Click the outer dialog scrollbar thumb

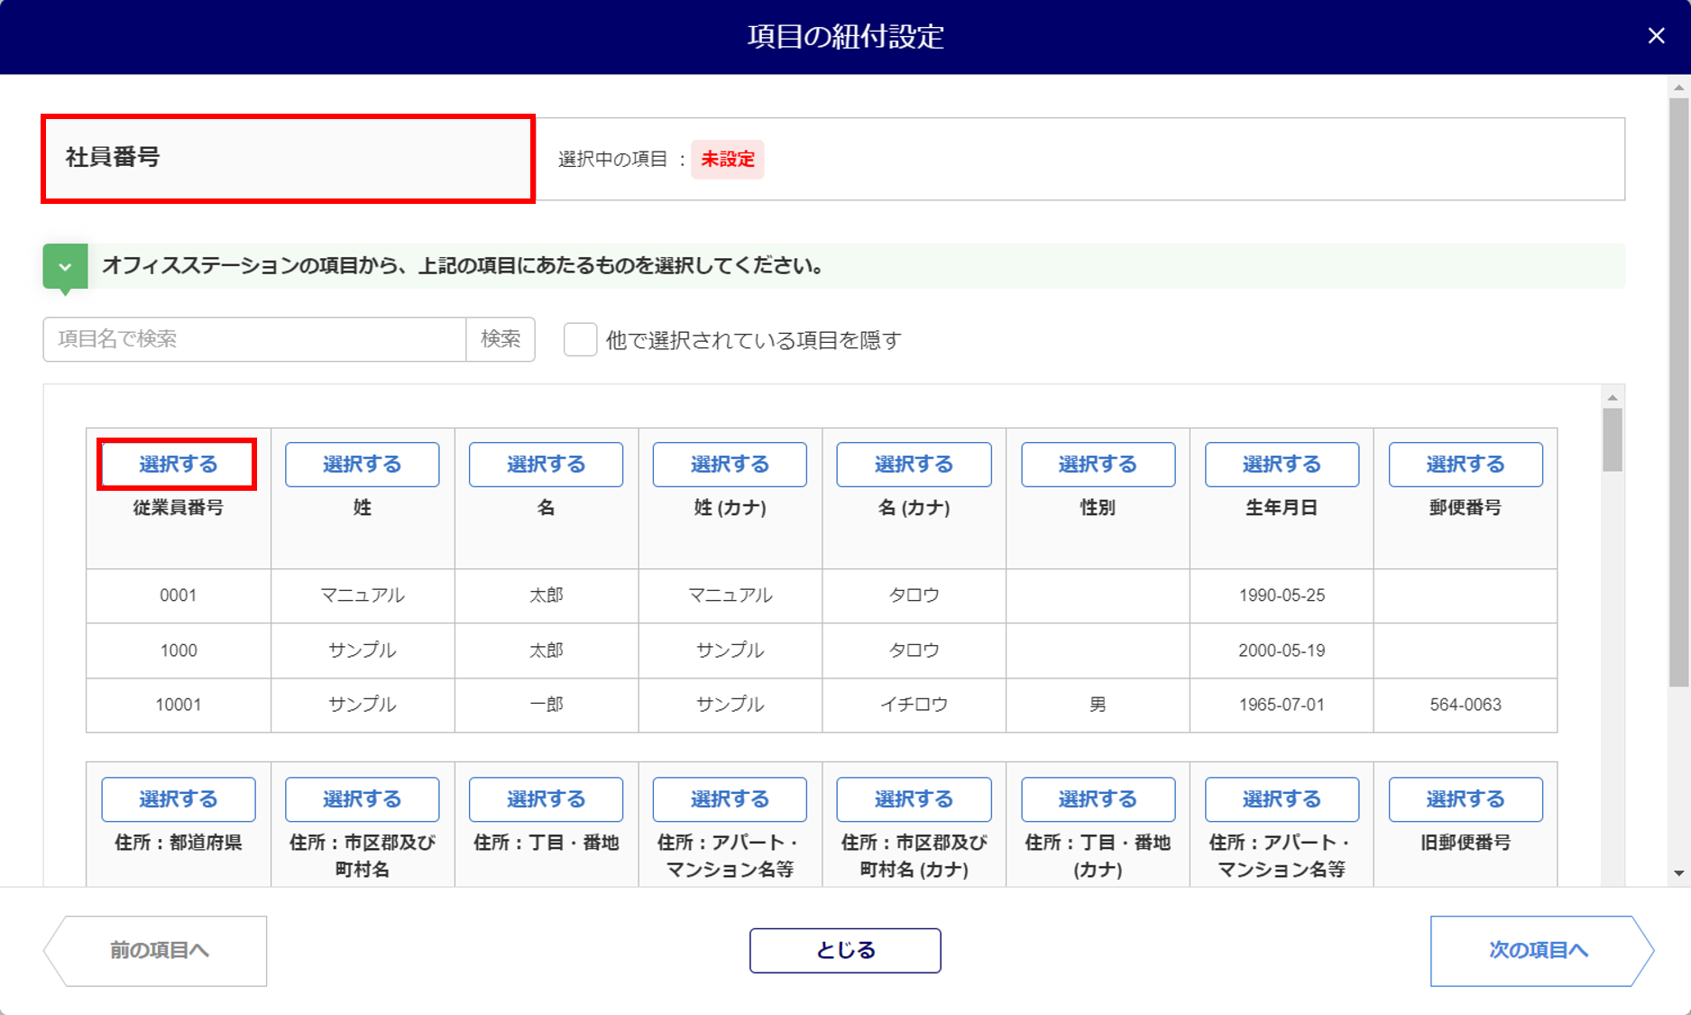(x=1678, y=388)
